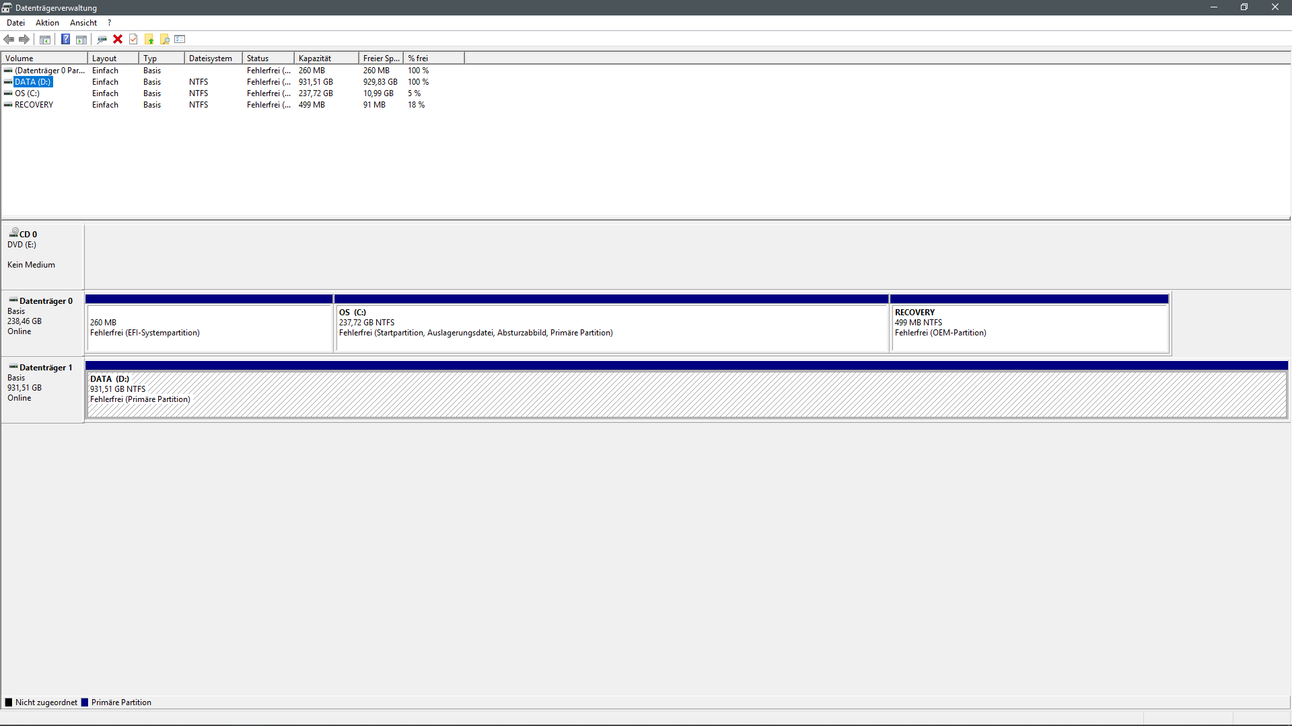Click the checklist settings toolbar icon

click(180, 39)
